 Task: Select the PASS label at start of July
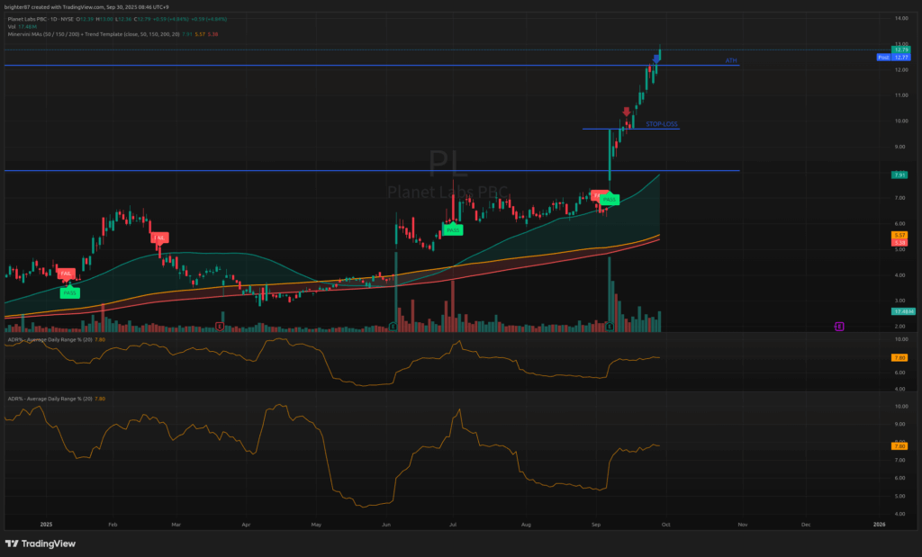[x=453, y=229]
